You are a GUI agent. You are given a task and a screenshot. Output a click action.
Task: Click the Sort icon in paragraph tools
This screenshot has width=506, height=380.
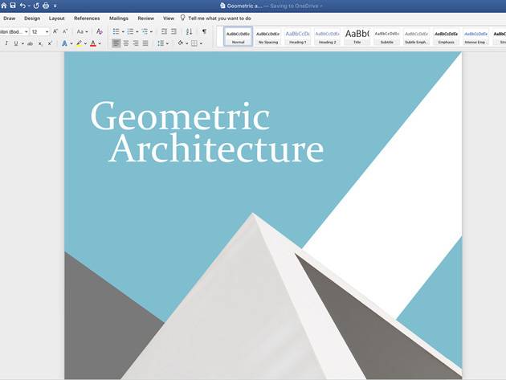pos(190,32)
